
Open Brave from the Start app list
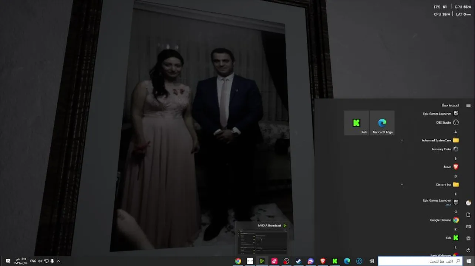tap(451, 167)
